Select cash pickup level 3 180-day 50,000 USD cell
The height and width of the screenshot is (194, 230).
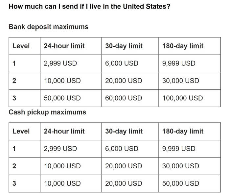180,183
